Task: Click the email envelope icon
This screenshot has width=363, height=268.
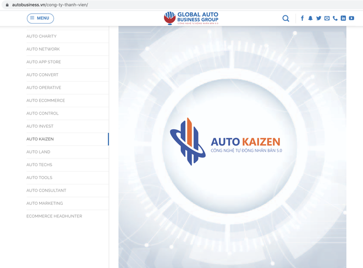Action: (x=327, y=18)
